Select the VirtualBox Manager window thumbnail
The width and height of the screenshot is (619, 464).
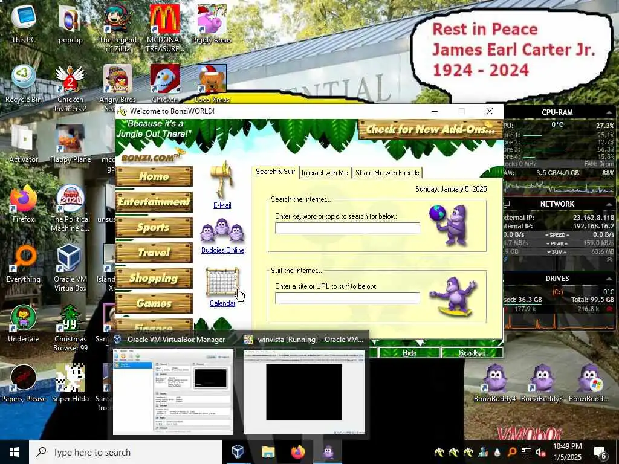click(173, 391)
